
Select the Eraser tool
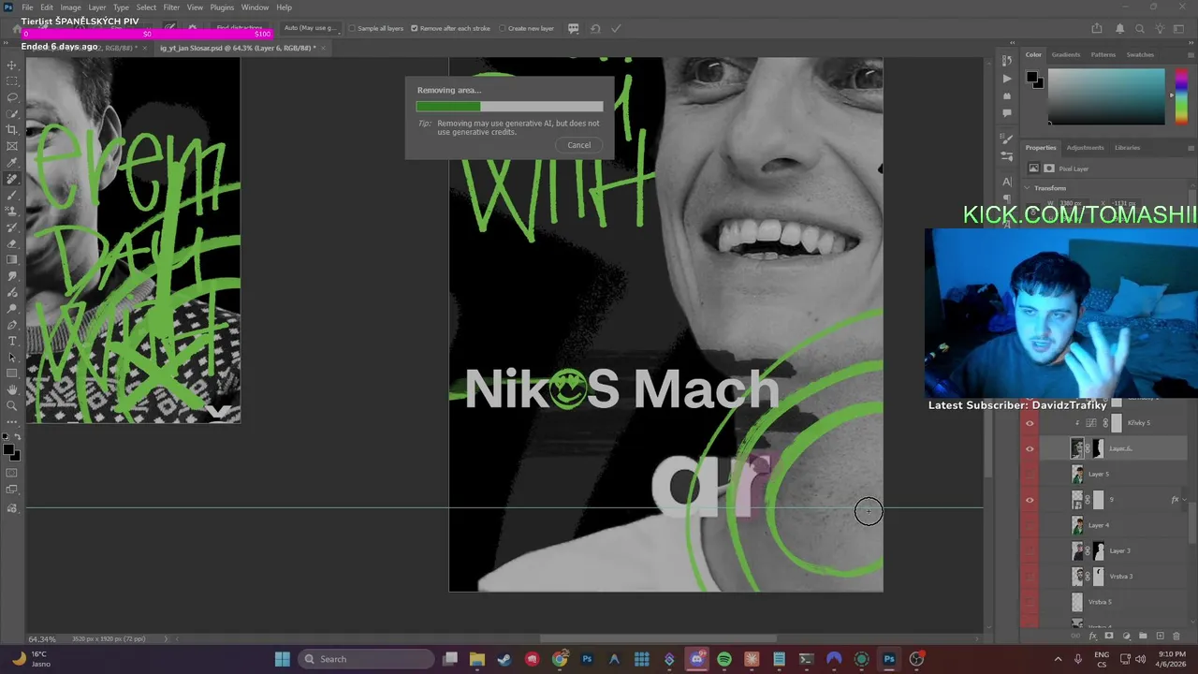[x=12, y=243]
